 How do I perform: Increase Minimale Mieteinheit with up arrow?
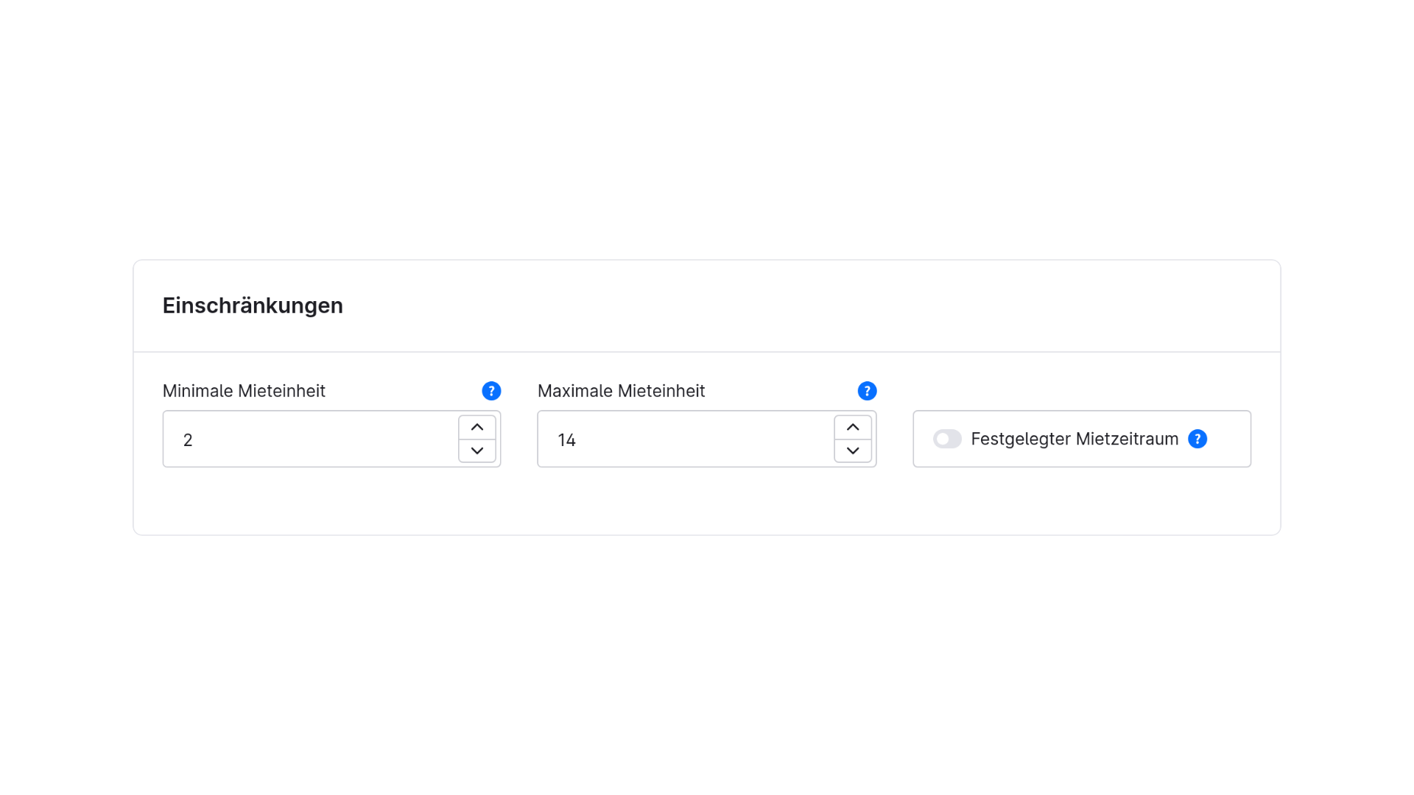point(477,427)
